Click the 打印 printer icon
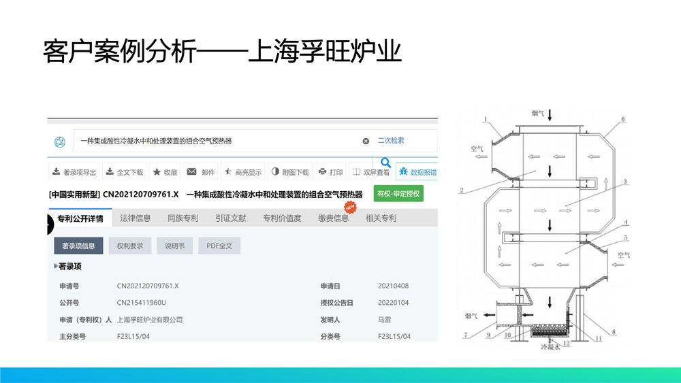The height and width of the screenshot is (383, 681). pyautogui.click(x=322, y=172)
